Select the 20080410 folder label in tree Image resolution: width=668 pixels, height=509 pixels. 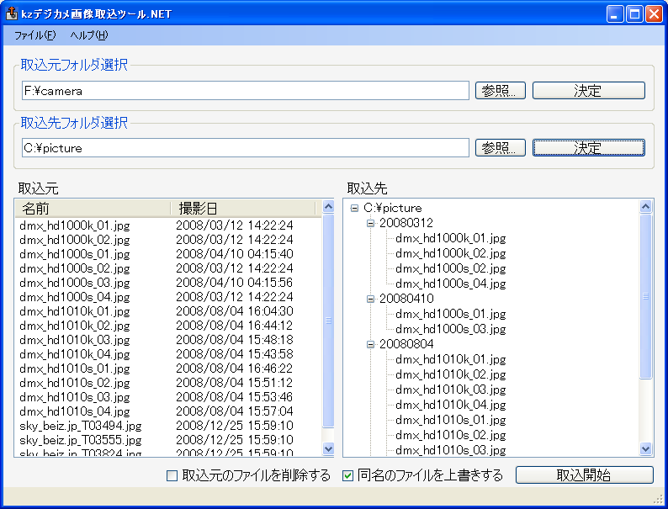tap(406, 299)
